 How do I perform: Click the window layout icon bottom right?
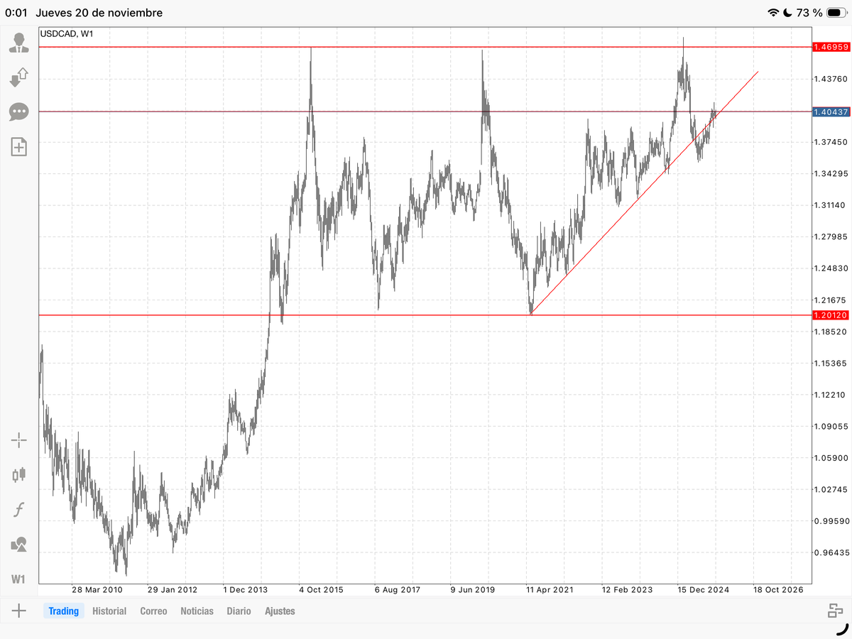point(835,611)
